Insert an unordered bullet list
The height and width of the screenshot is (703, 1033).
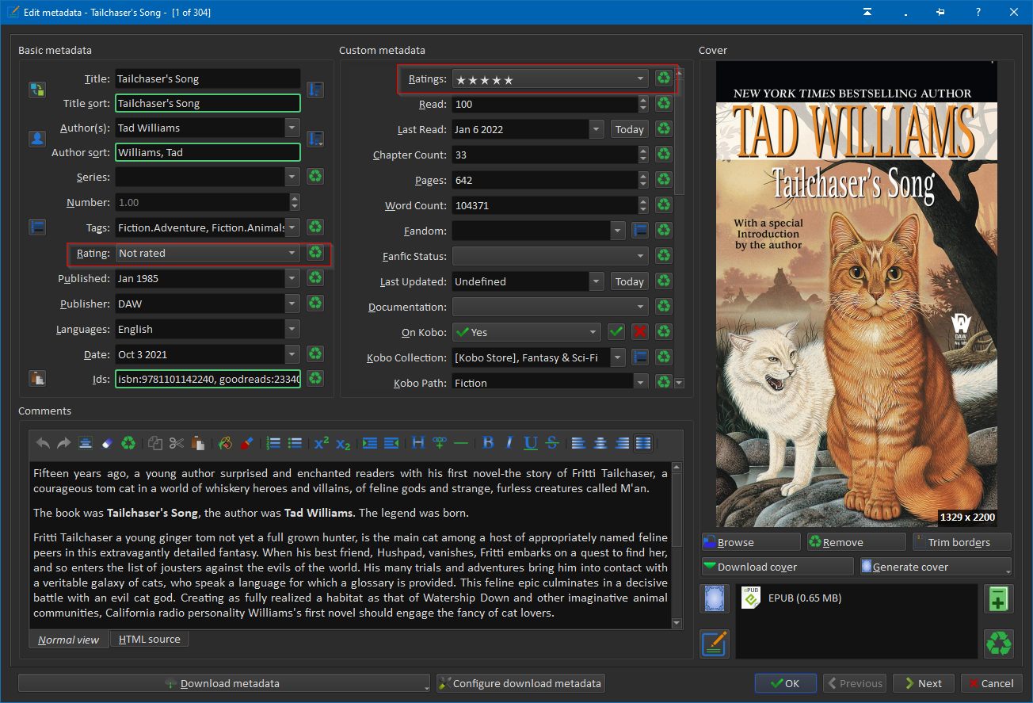click(x=295, y=443)
